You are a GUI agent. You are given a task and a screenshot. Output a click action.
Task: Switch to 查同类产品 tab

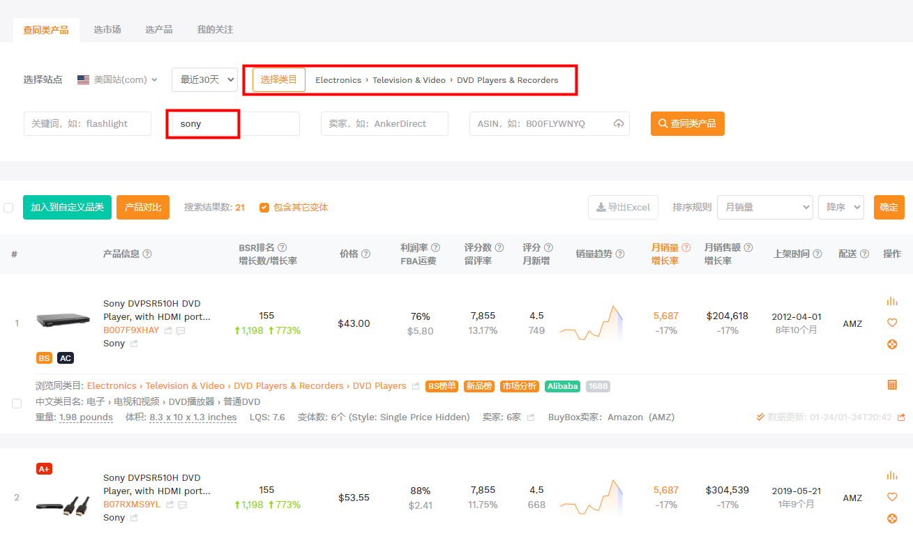pyautogui.click(x=46, y=30)
